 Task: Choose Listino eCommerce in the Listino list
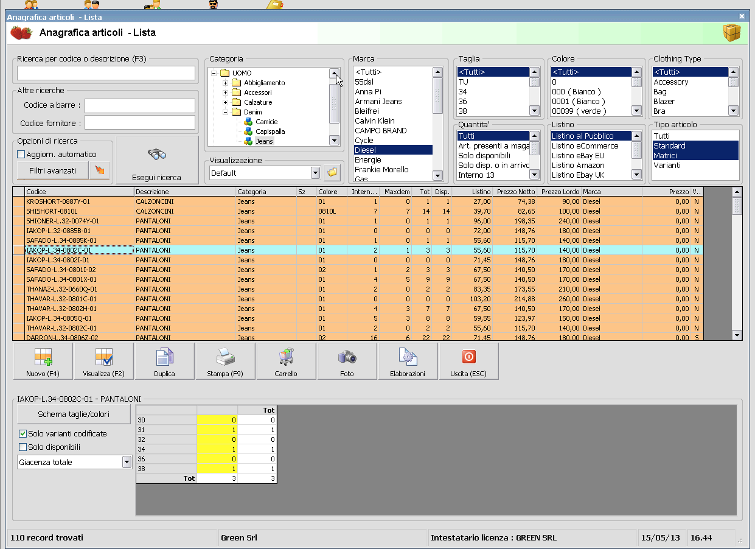click(x=585, y=146)
